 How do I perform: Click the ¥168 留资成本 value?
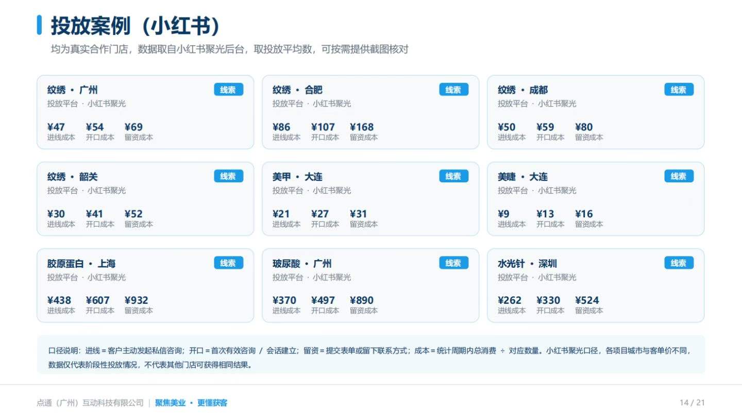point(362,127)
